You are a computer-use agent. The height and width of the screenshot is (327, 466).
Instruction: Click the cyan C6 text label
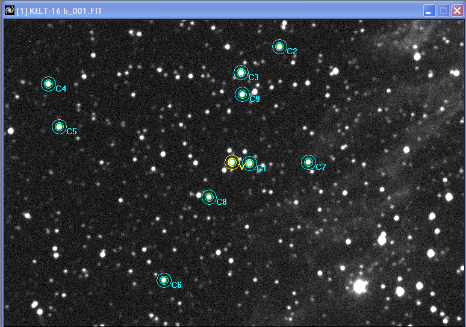[x=176, y=285]
